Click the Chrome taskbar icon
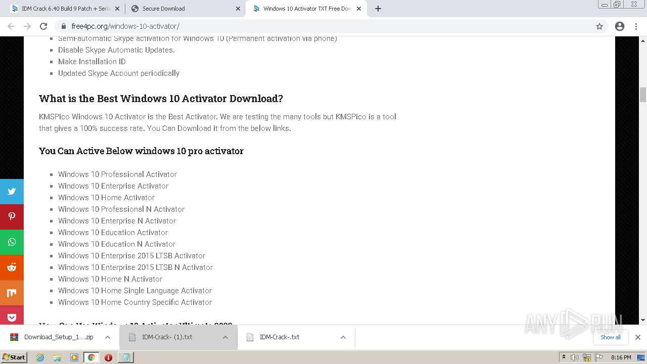Viewport: 647px width, 364px height. tap(91, 357)
